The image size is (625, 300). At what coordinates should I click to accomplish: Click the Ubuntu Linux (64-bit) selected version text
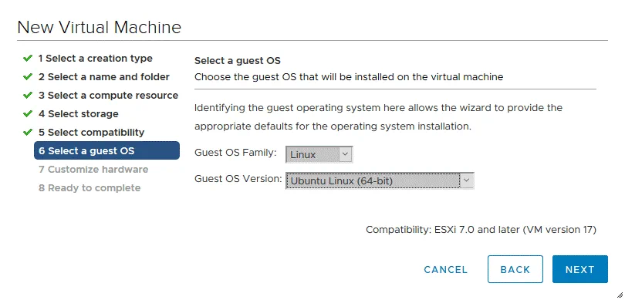tap(342, 181)
